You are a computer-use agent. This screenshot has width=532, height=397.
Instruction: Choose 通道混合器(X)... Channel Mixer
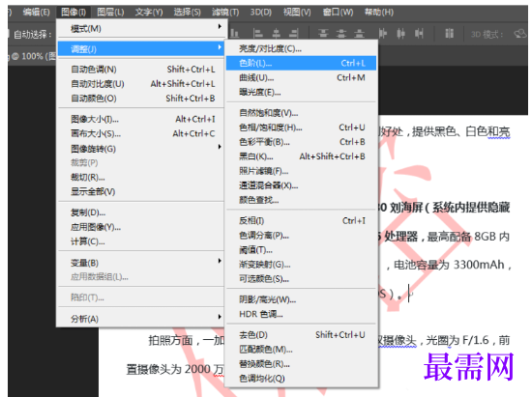click(x=301, y=185)
